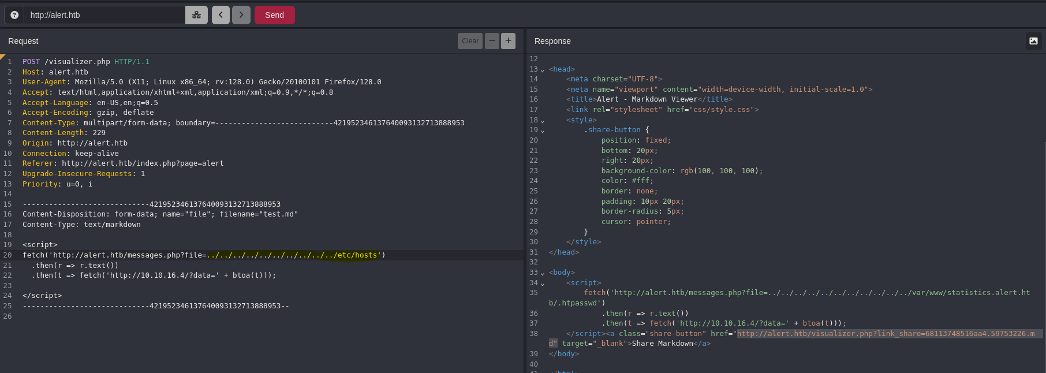The height and width of the screenshot is (373, 1046).
Task: Open the connection settings network icon
Action: (x=196, y=15)
